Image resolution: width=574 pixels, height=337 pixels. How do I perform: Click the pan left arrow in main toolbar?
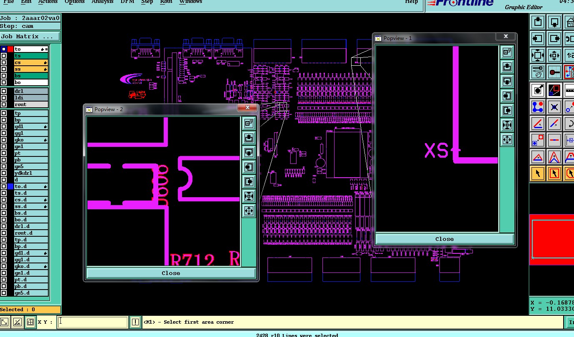coord(538,39)
